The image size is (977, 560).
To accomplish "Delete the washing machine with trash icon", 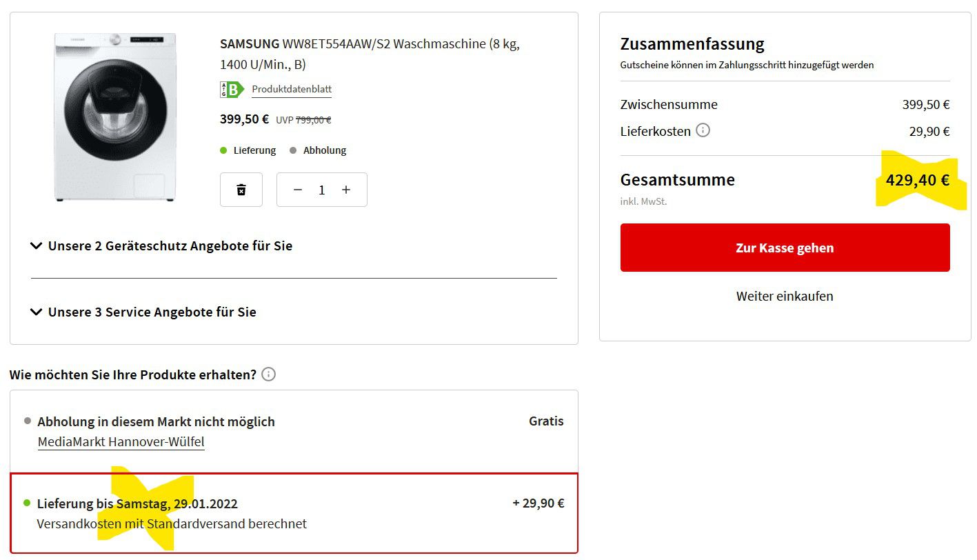I will point(241,190).
